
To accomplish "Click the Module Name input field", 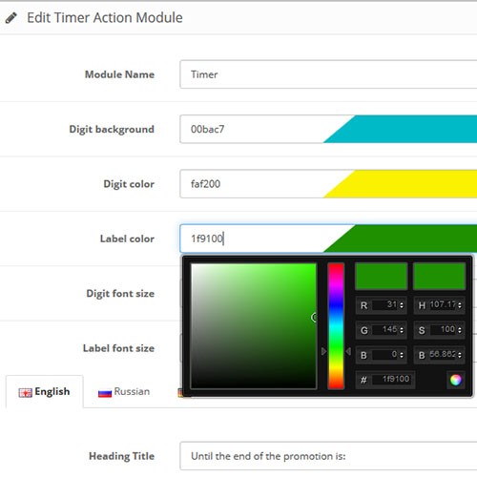I will point(328,74).
